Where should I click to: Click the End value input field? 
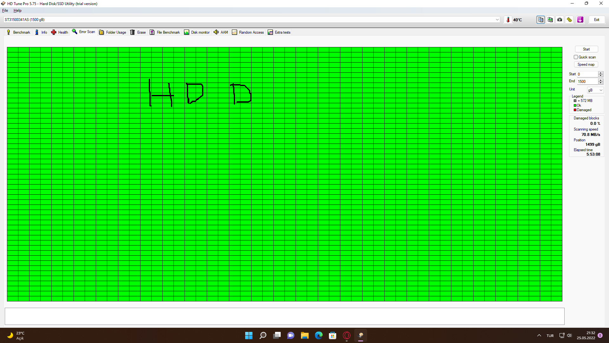tap(587, 82)
